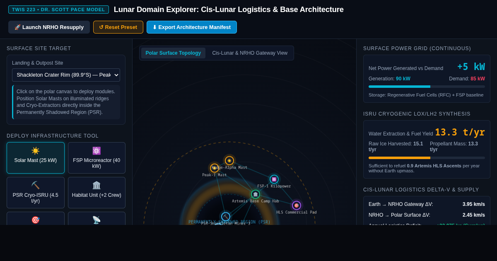This screenshot has height=261, width=497.
Task: Export Architecture Manifest
Action: coord(192,27)
